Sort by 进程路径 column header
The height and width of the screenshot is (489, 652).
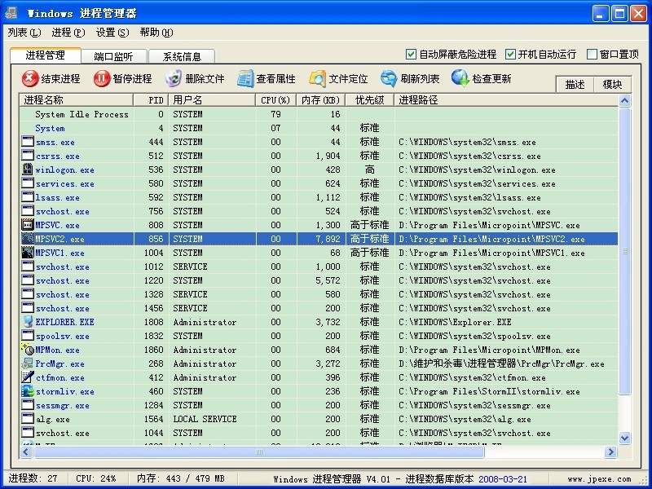pyautogui.click(x=506, y=99)
